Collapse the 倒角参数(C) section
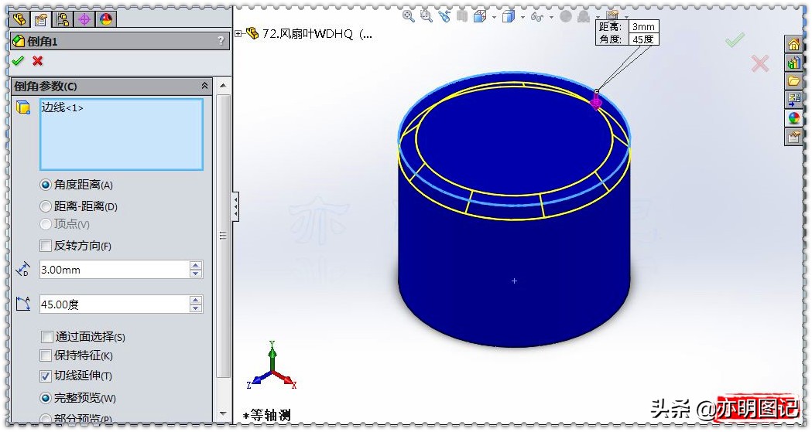The width and height of the screenshot is (812, 432). pos(204,86)
